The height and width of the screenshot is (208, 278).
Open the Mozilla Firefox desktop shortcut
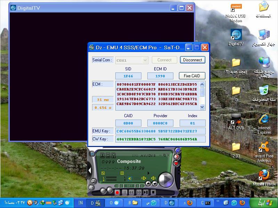pyautogui.click(x=264, y=178)
